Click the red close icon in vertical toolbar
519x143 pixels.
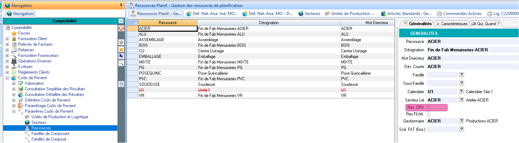coord(121,28)
